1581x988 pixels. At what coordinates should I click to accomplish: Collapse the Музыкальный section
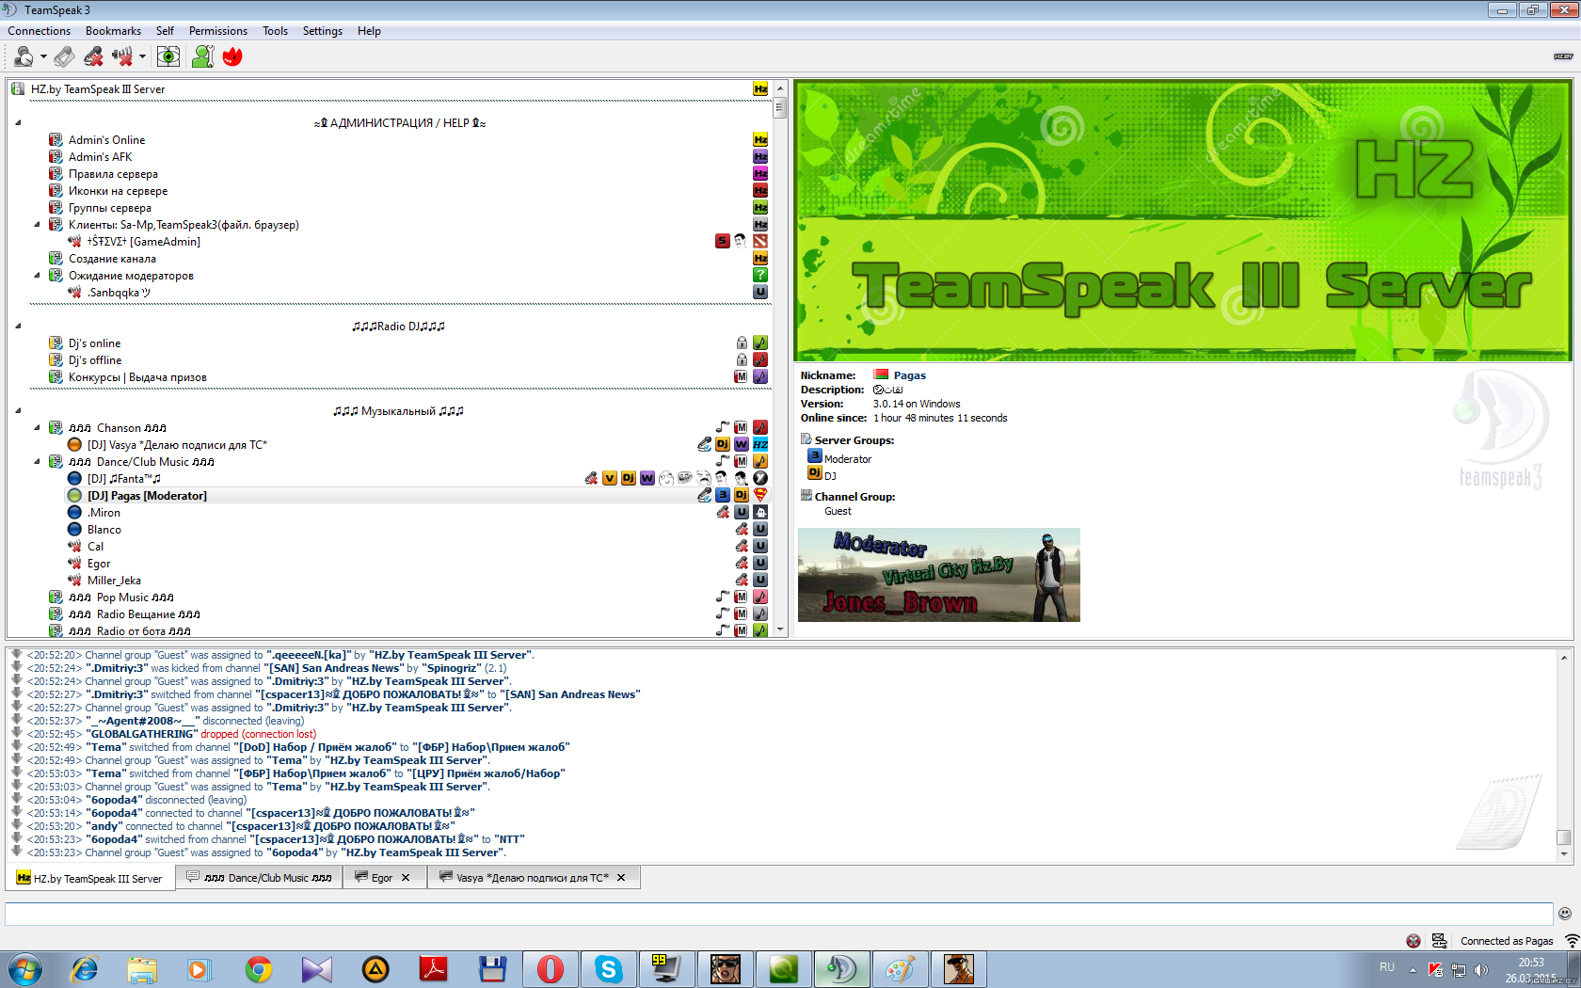pos(18,411)
